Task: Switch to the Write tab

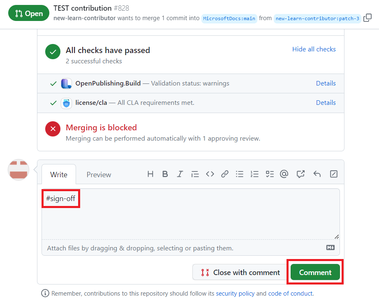Action: click(x=59, y=174)
